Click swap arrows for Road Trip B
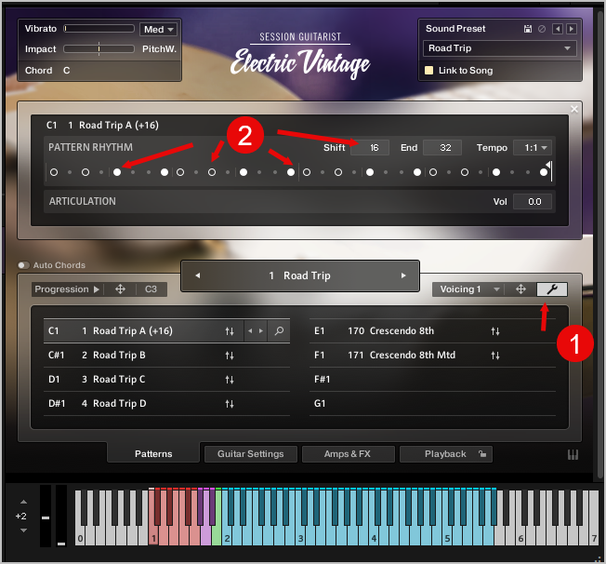The width and height of the screenshot is (606, 564). point(230,356)
